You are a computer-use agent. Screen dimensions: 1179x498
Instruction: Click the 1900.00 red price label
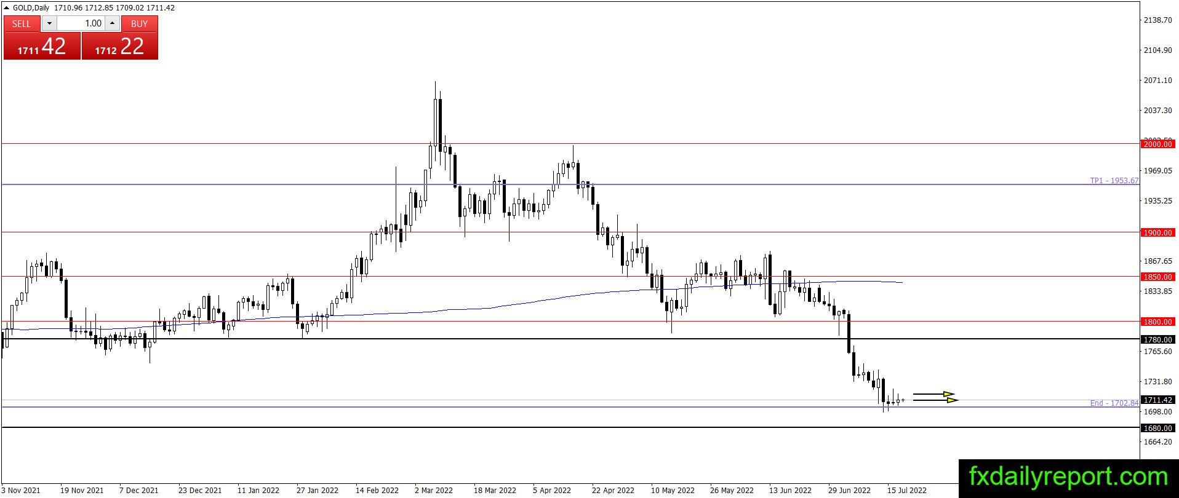1157,232
